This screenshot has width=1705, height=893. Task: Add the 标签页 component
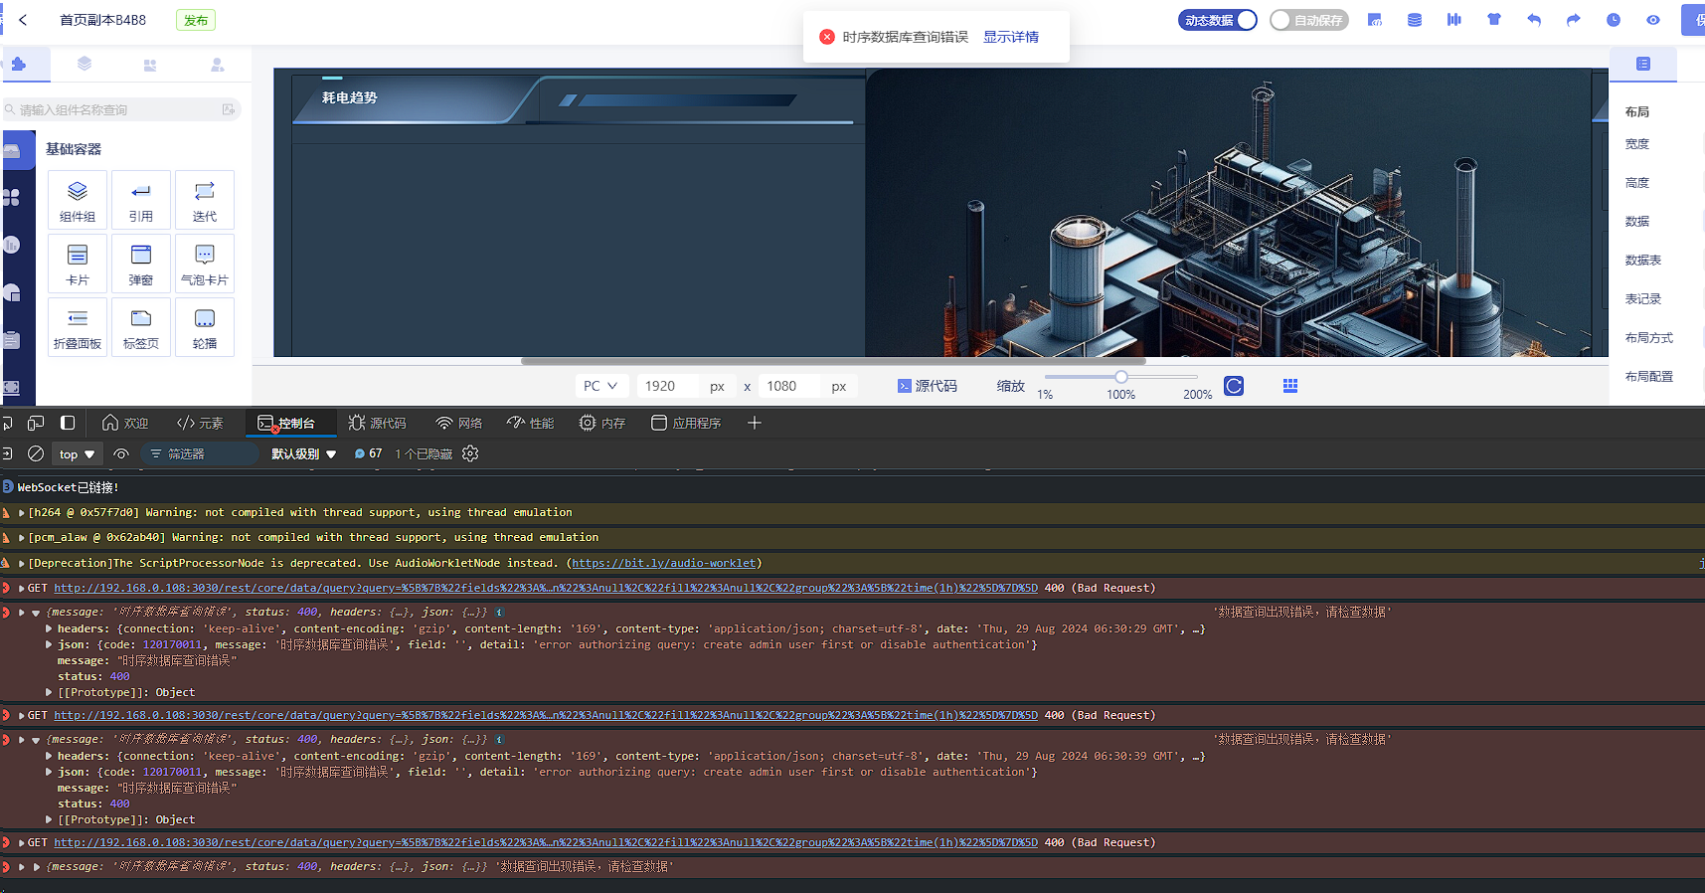click(x=141, y=326)
